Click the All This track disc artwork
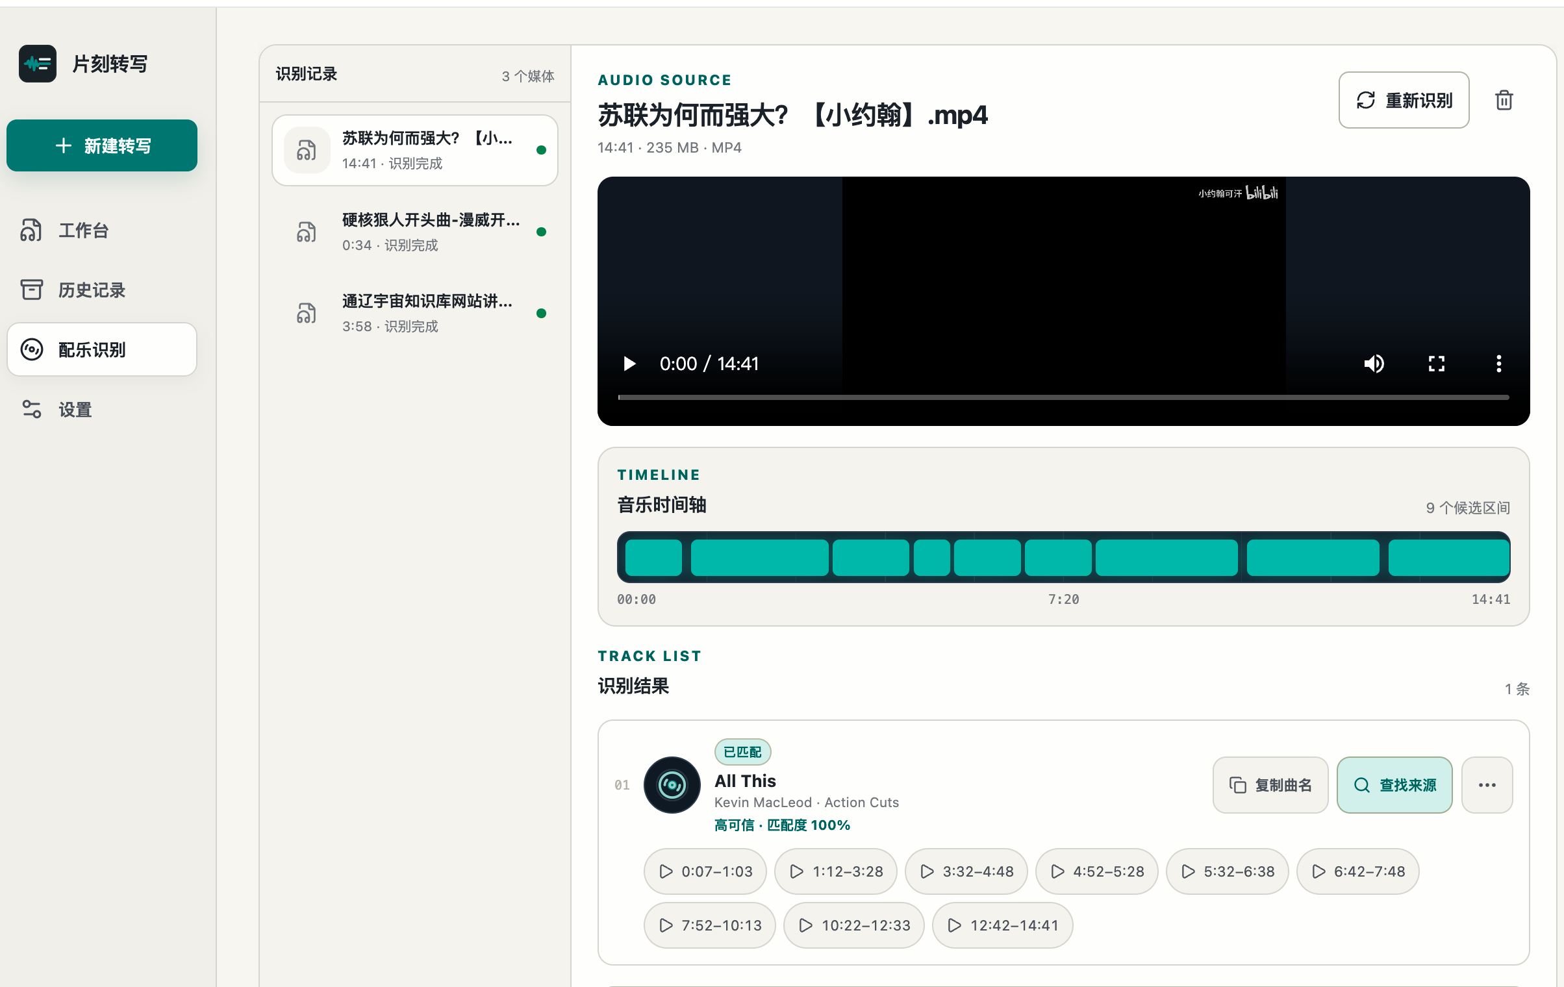Viewport: 1564px width, 987px height. point(672,785)
